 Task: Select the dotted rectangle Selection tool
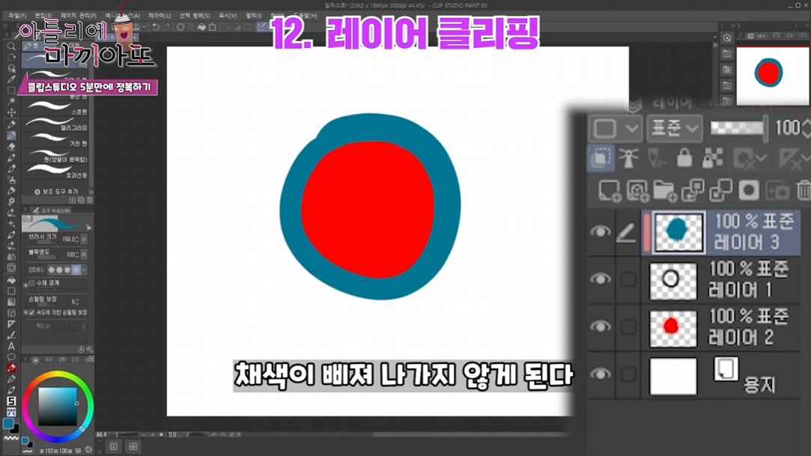click(11, 90)
